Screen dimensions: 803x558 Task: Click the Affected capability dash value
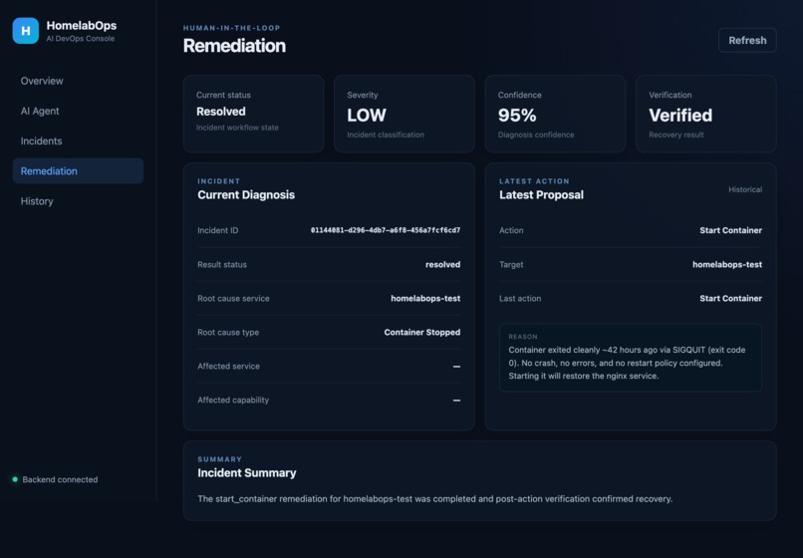click(456, 401)
